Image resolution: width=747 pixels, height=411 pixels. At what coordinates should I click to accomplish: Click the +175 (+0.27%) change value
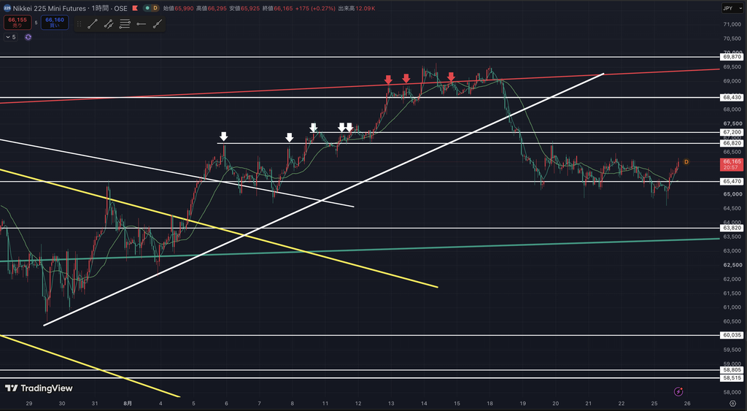point(315,8)
